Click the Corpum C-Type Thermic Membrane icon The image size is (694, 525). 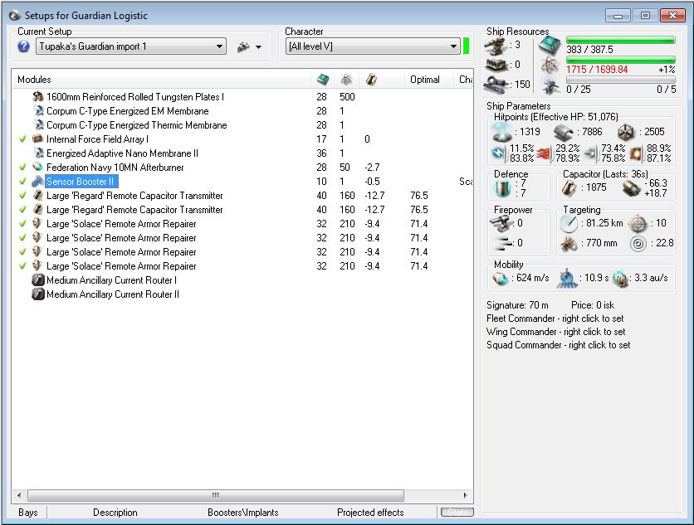(x=38, y=124)
